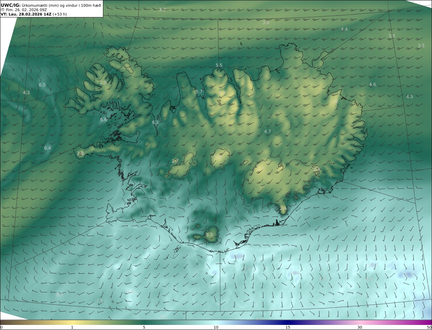Click the 4.7 value on the map
Viewport: 432px width, 330px height.
coord(268,131)
